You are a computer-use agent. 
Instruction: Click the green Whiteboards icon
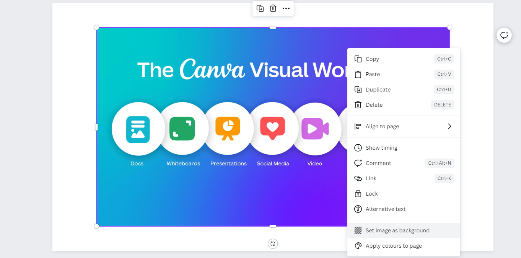tap(182, 129)
